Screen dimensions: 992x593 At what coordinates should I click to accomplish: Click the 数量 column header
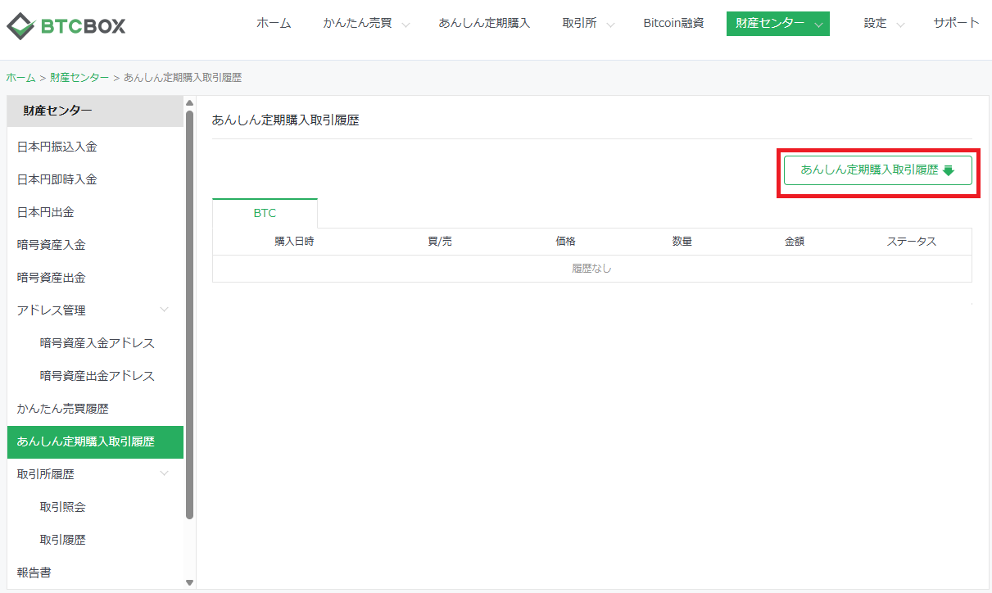682,242
